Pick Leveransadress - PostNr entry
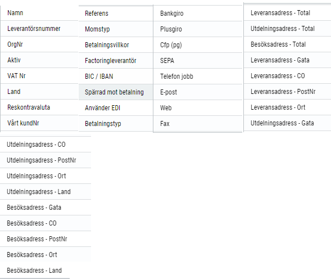 pyautogui.click(x=288, y=92)
